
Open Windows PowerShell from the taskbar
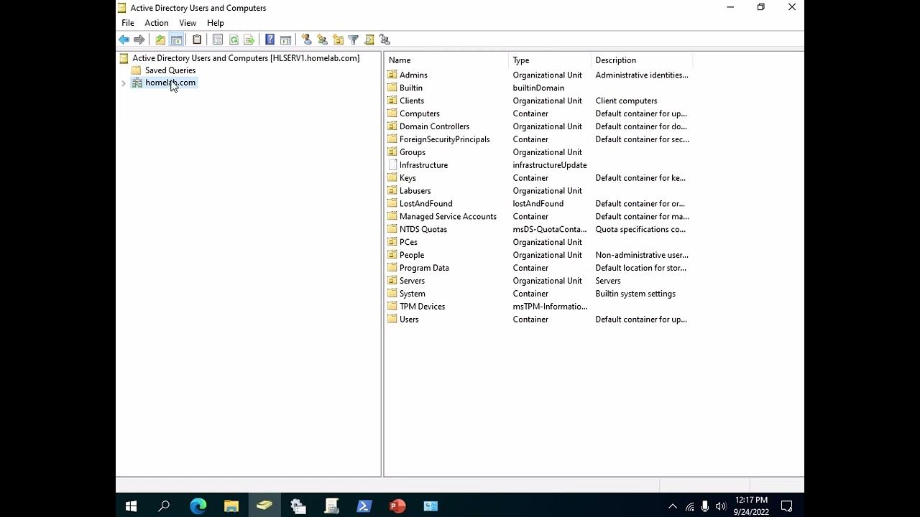click(x=364, y=506)
